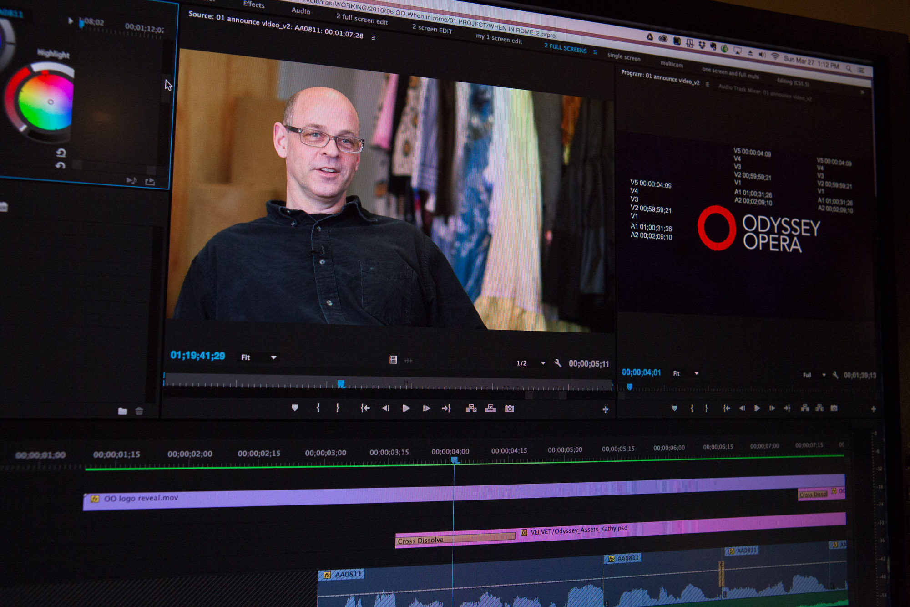Step forward one frame in Program monitor
910x607 pixels.
click(x=772, y=408)
